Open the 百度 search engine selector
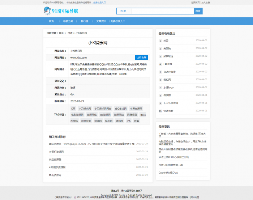 (123, 11)
